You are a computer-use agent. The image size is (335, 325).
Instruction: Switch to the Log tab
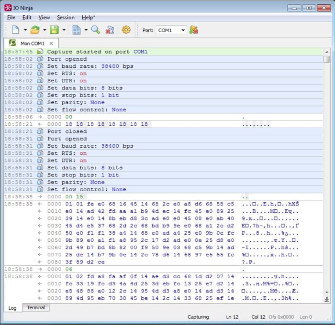12,308
